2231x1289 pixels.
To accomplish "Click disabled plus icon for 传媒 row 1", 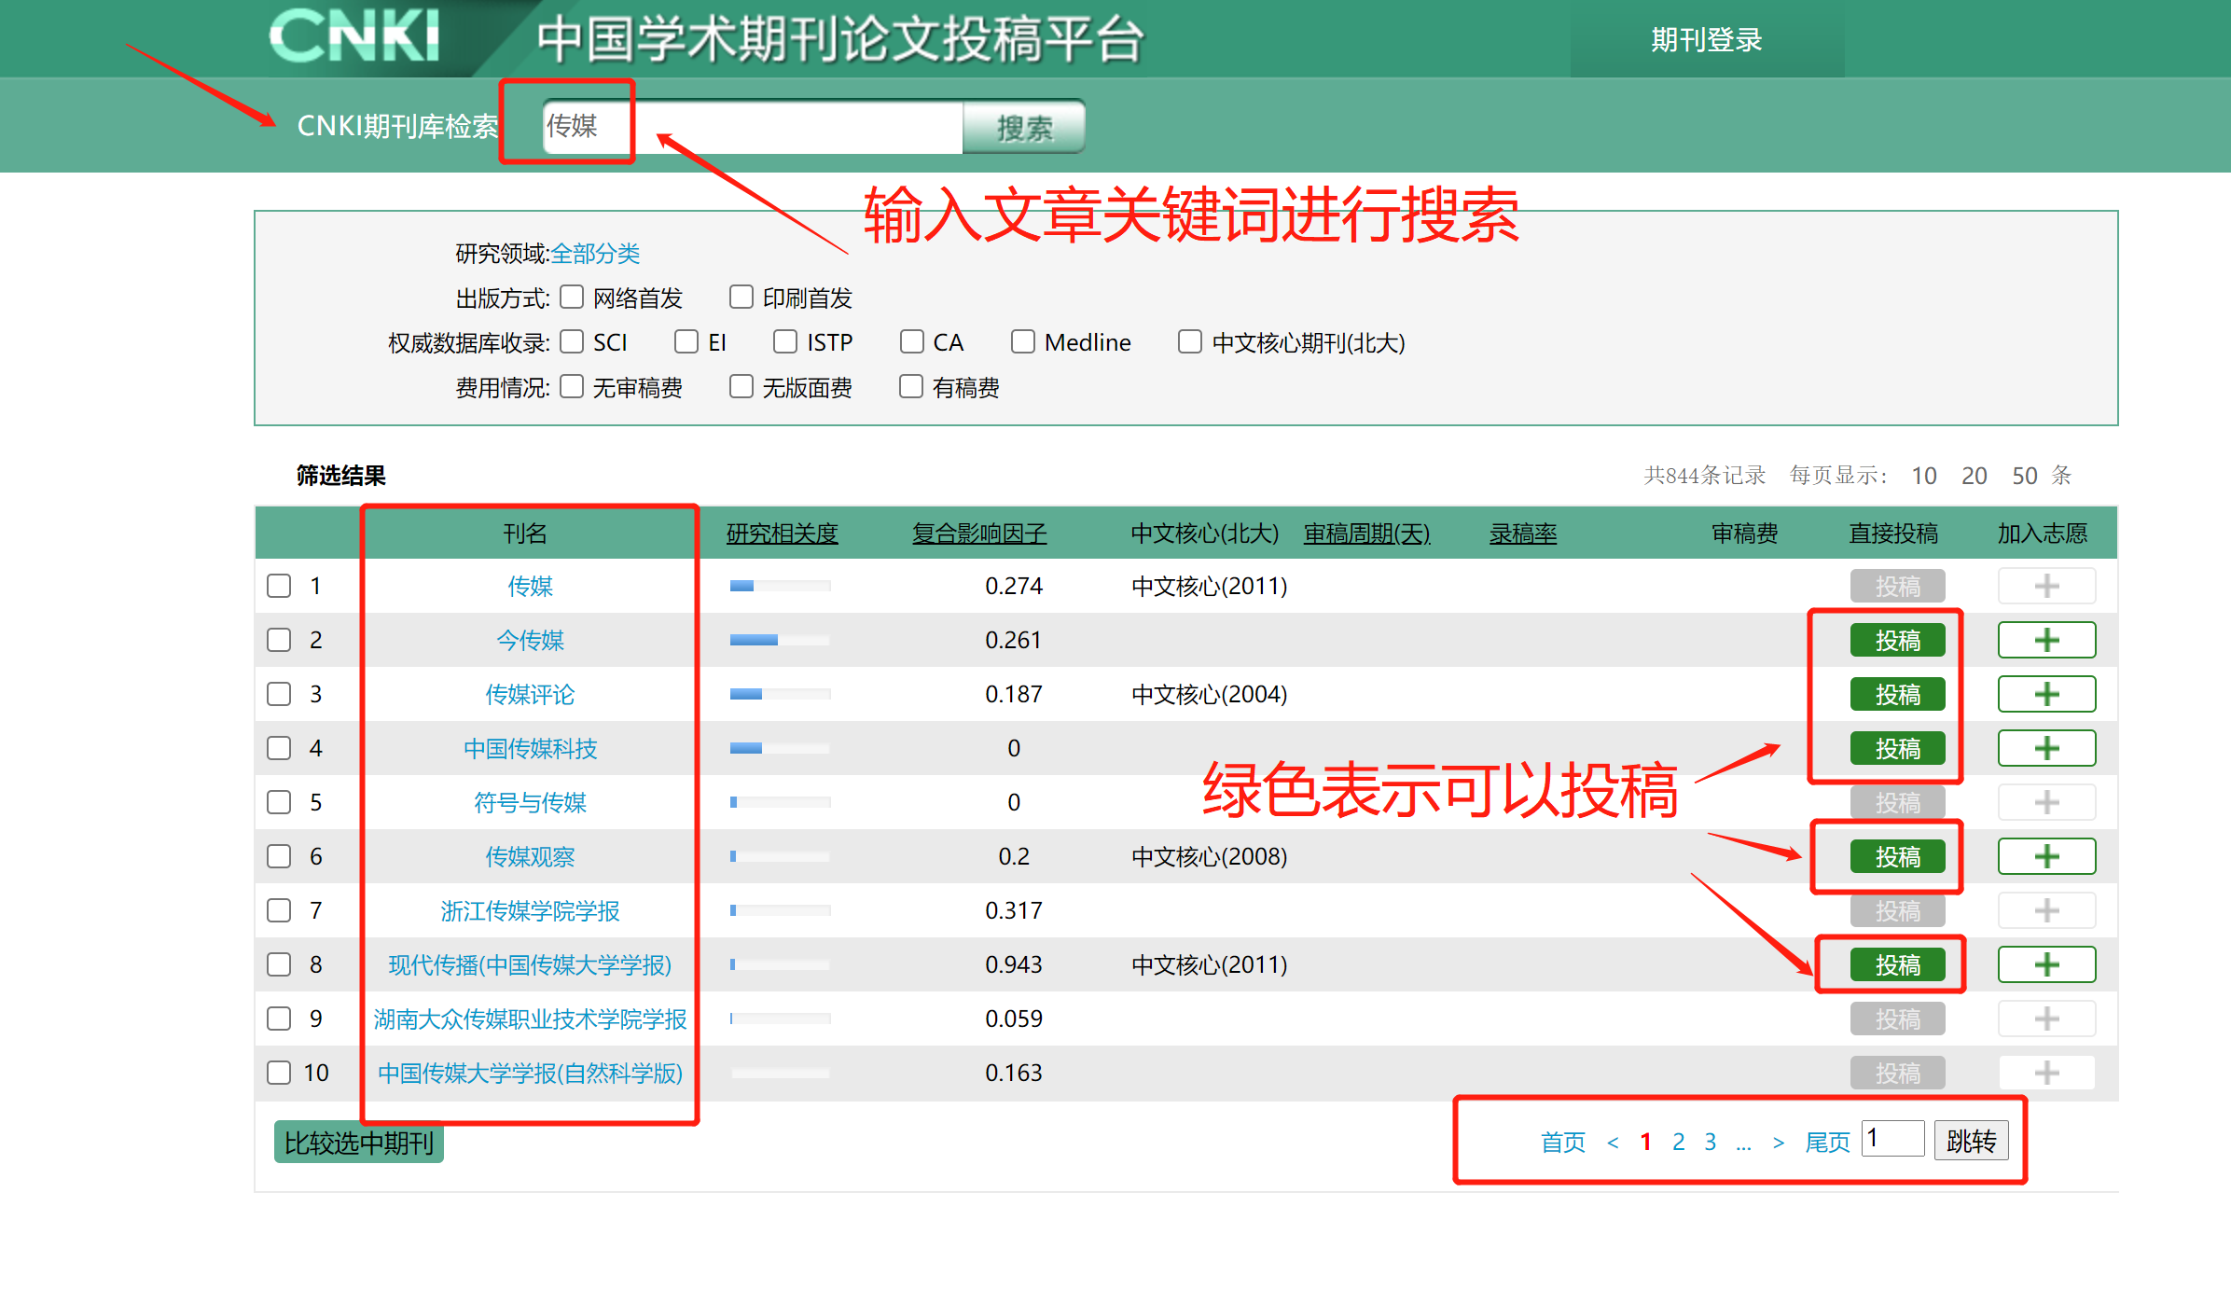I will (2046, 586).
